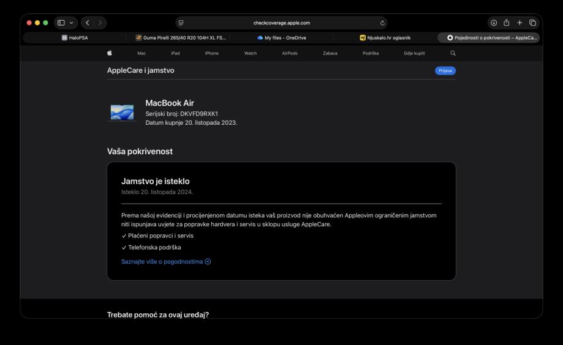Open the sidebar options dropdown chevron

pos(71,23)
